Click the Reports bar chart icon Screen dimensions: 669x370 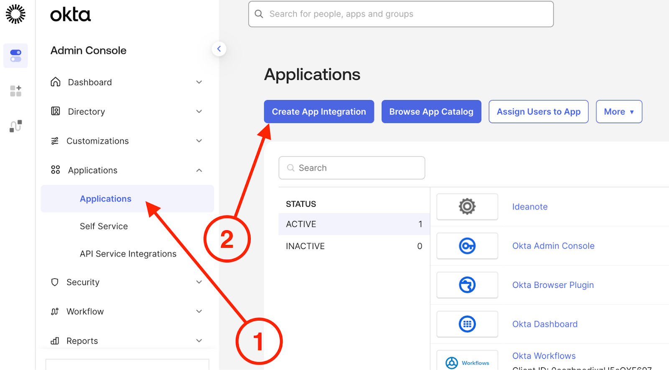[x=55, y=341]
